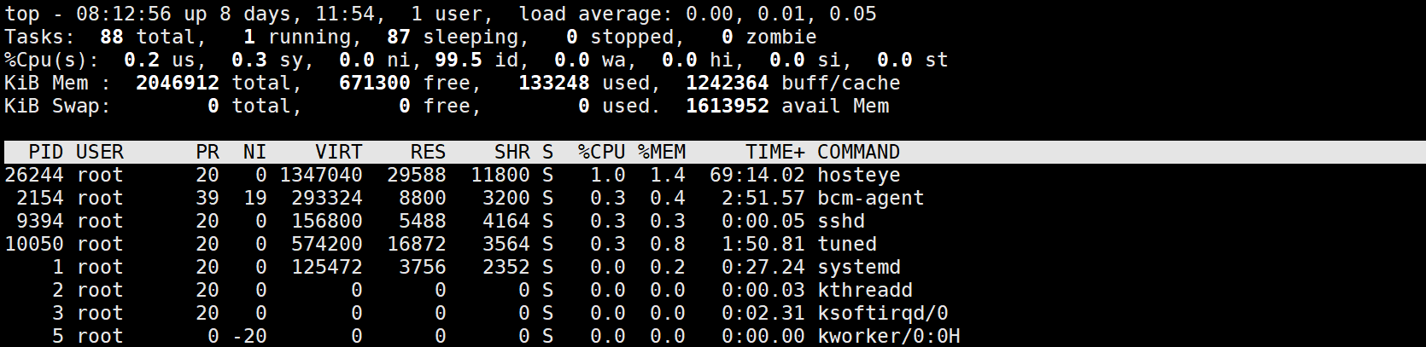
Task: Click bcm-agent's nice value 19
Action: coord(255,199)
